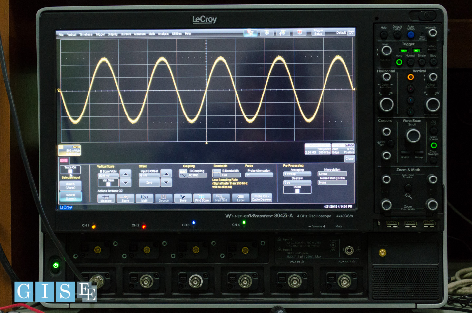
Task: Open the Averaging 1 sweep field
Action: (x=297, y=174)
